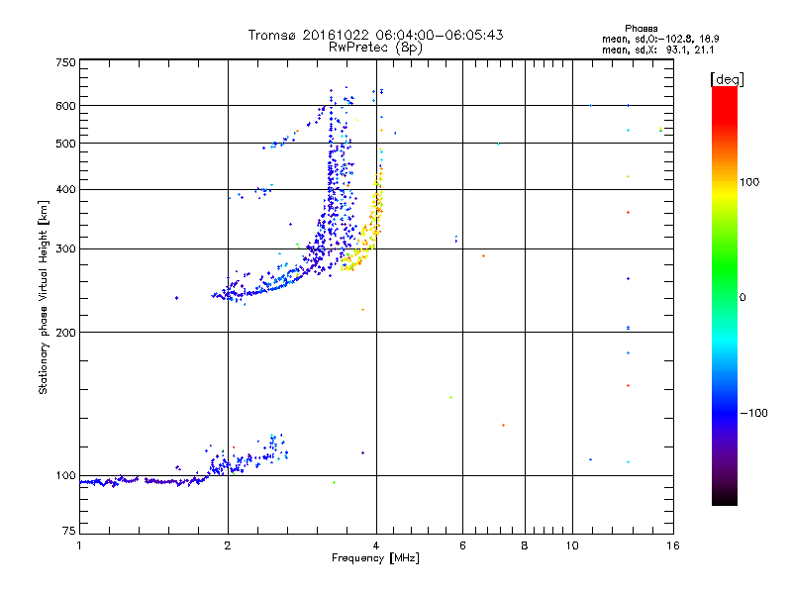Click the colorbar label '100'
This screenshot has height=594, width=792.
tap(749, 182)
